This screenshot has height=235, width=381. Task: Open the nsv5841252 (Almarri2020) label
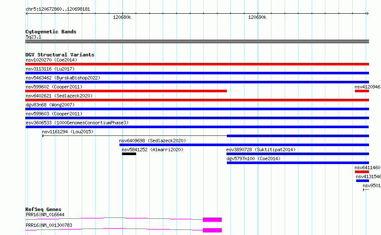click(152, 150)
